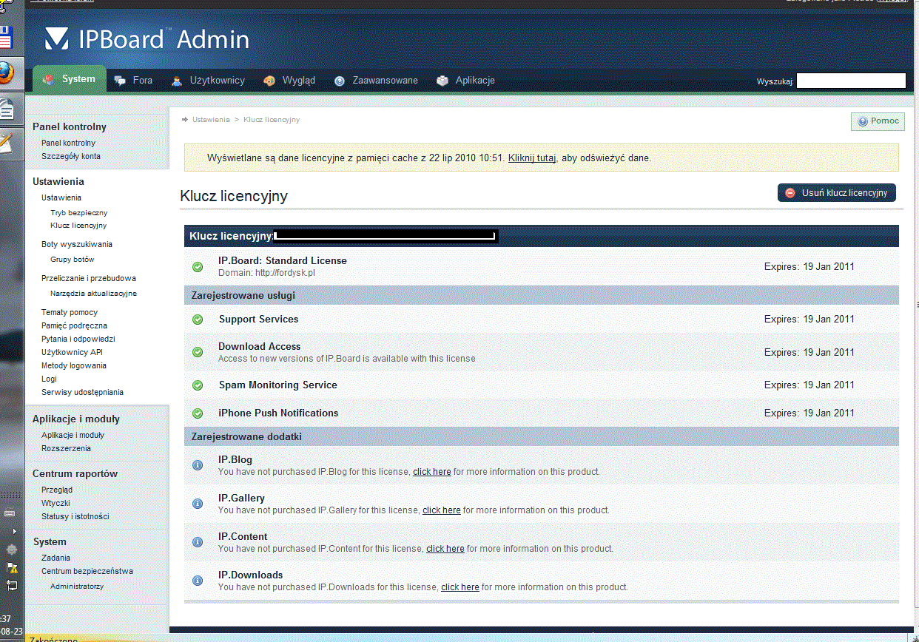Click the green check icon beside Support Services
The width and height of the screenshot is (919, 642).
pyautogui.click(x=198, y=320)
